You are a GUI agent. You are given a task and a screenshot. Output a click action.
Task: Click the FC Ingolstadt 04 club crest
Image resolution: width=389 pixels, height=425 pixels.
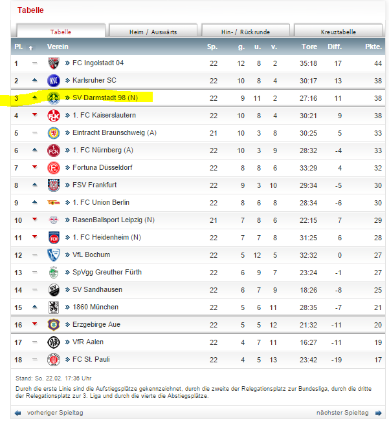[x=54, y=63]
